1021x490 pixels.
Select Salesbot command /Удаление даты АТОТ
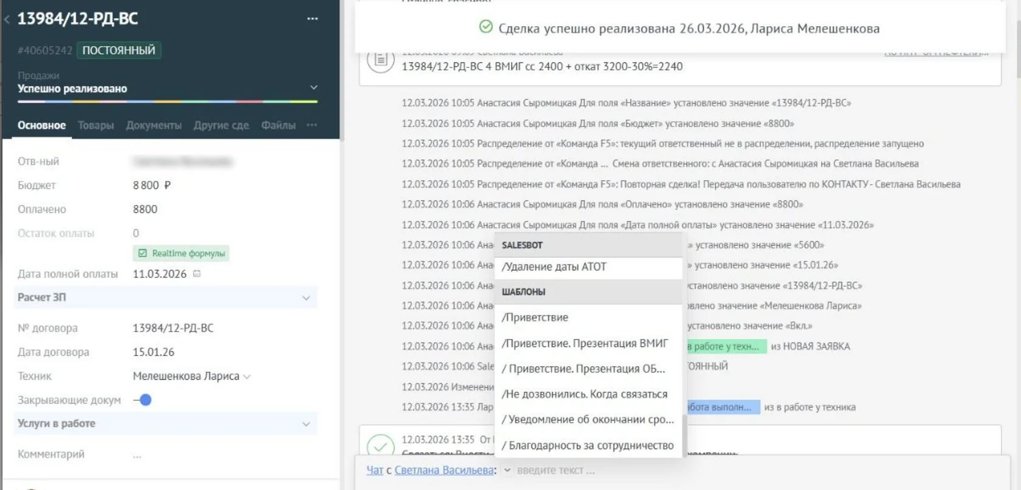[x=588, y=267]
